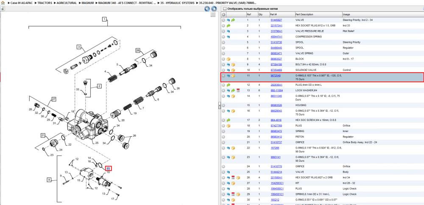Select callout 1 box at diagram top

click(105, 19)
